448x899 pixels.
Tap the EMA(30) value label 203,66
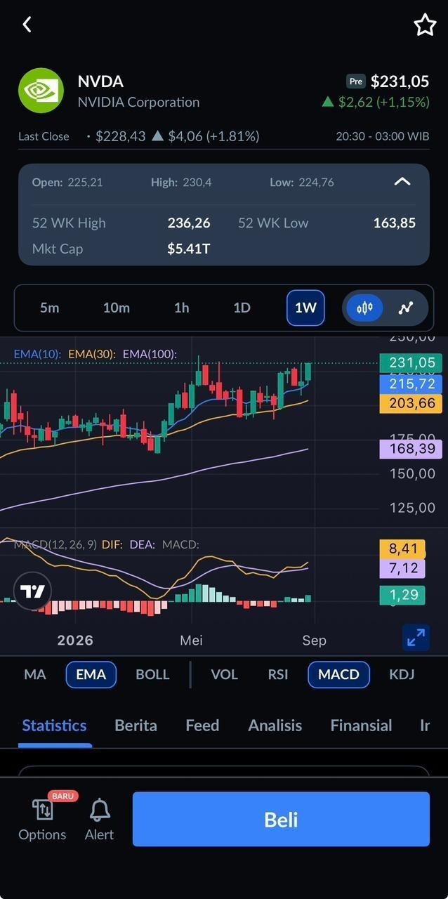(411, 403)
